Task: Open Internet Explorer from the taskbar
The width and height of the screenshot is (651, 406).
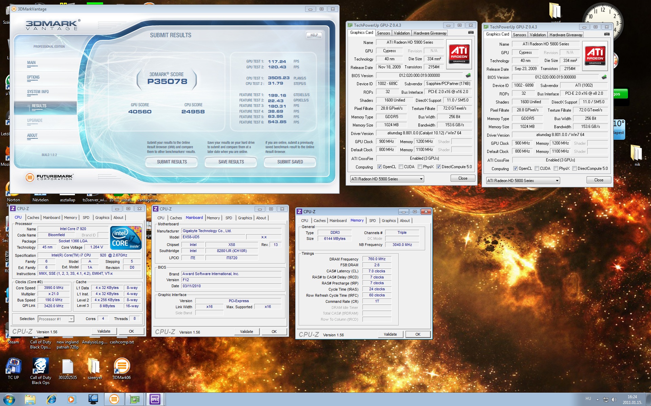Action: pyautogui.click(x=51, y=399)
